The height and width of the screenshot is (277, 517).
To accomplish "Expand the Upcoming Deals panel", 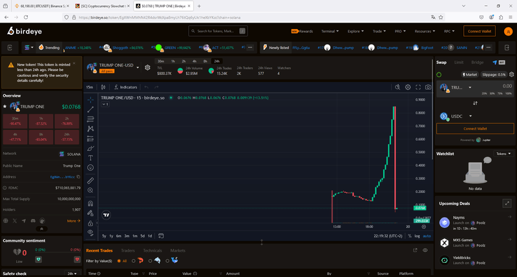I will [x=507, y=203].
